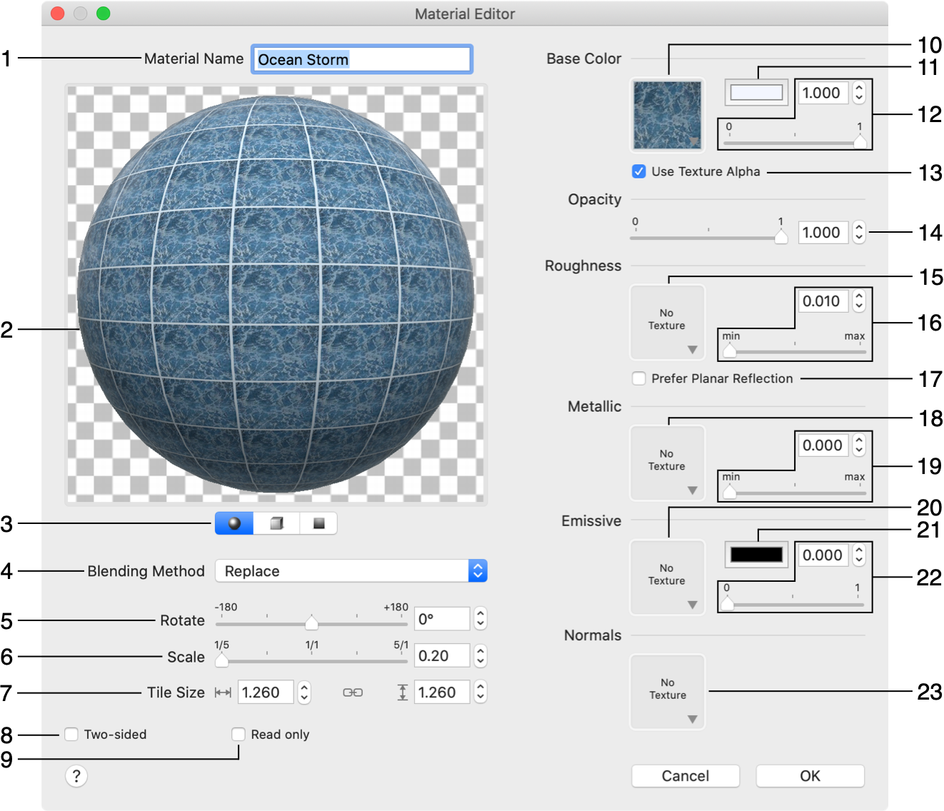The width and height of the screenshot is (944, 811).
Task: Click the Emissive value stepper
Action: [859, 555]
